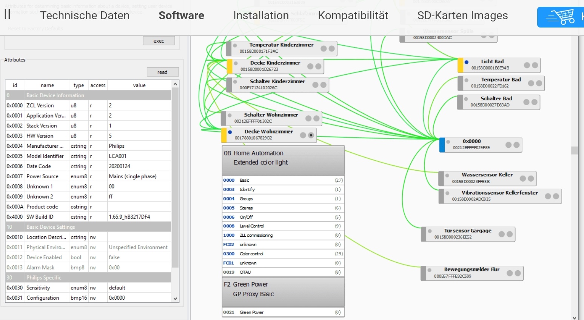
Task: Select the On/Off cluster 0006 row
Action: (x=283, y=217)
